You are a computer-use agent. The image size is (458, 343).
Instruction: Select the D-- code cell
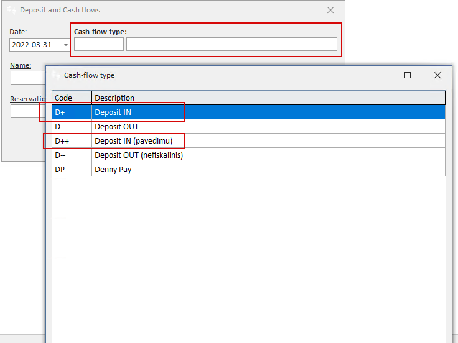point(72,155)
